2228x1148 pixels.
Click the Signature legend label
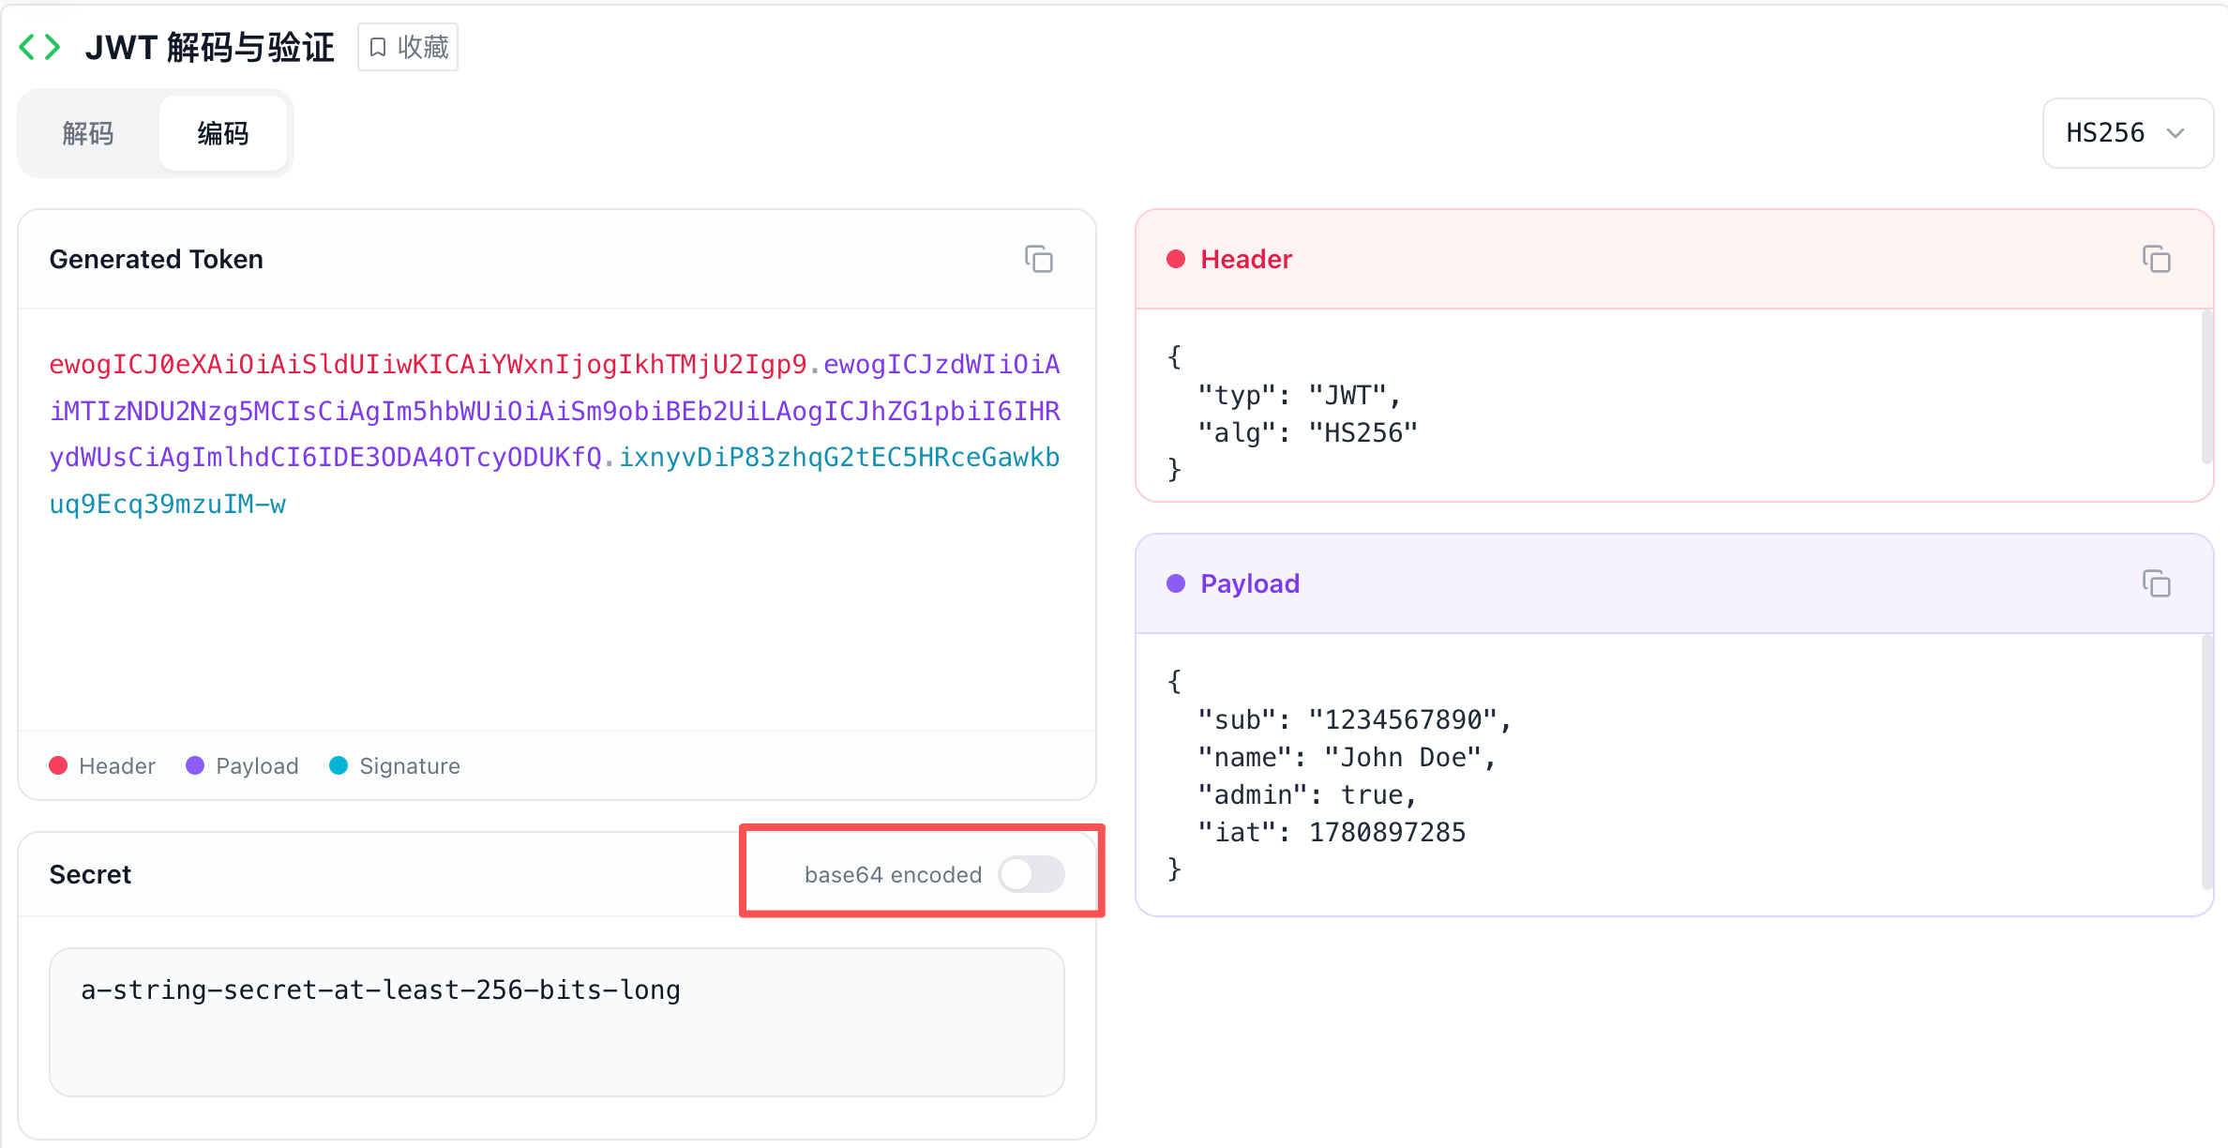pos(410,765)
